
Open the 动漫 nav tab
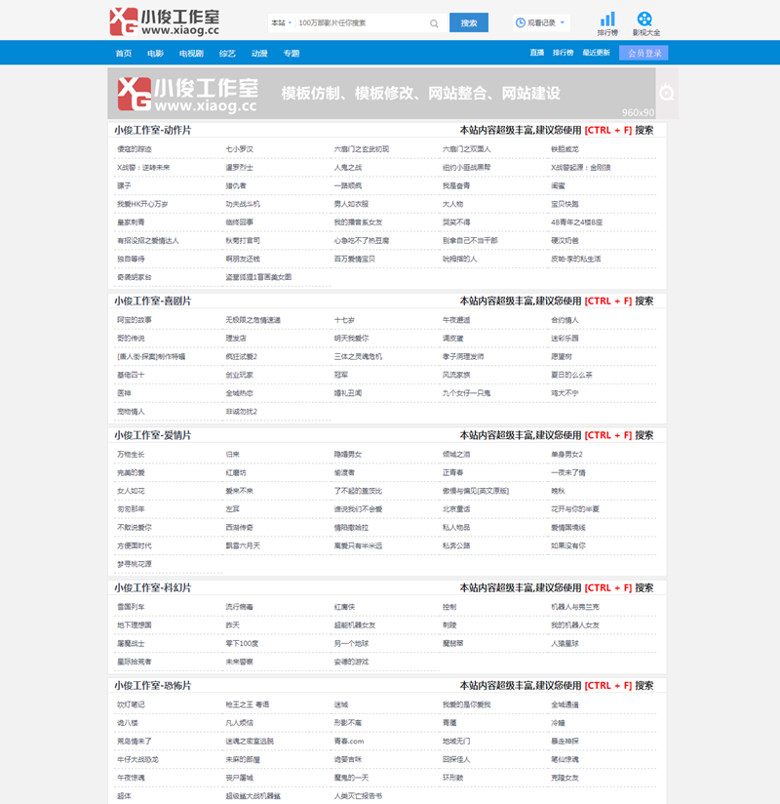pyautogui.click(x=259, y=54)
